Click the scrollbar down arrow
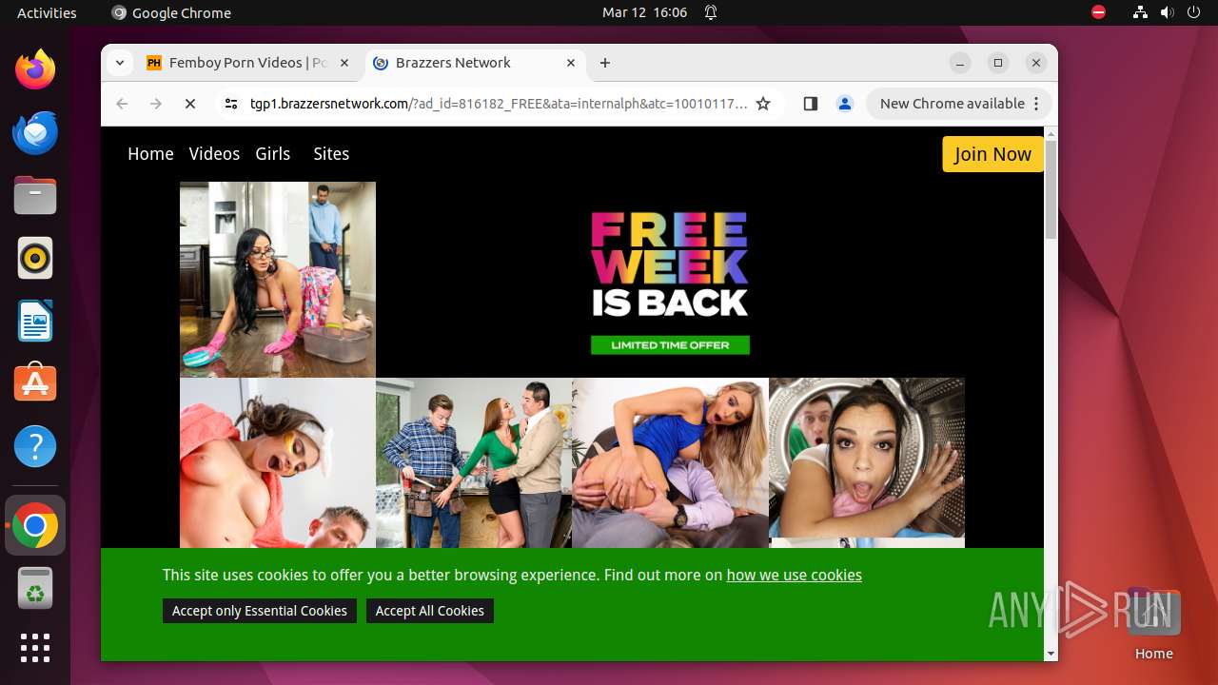 tap(1051, 654)
